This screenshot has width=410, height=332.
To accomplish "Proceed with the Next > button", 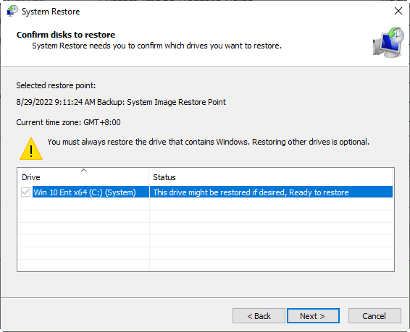I will (x=313, y=316).
